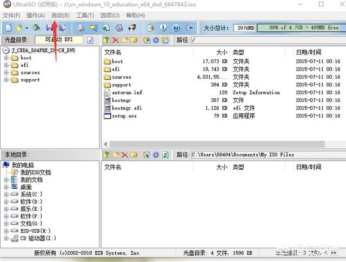Click the Rename icon in disc toolbar

click(134, 40)
